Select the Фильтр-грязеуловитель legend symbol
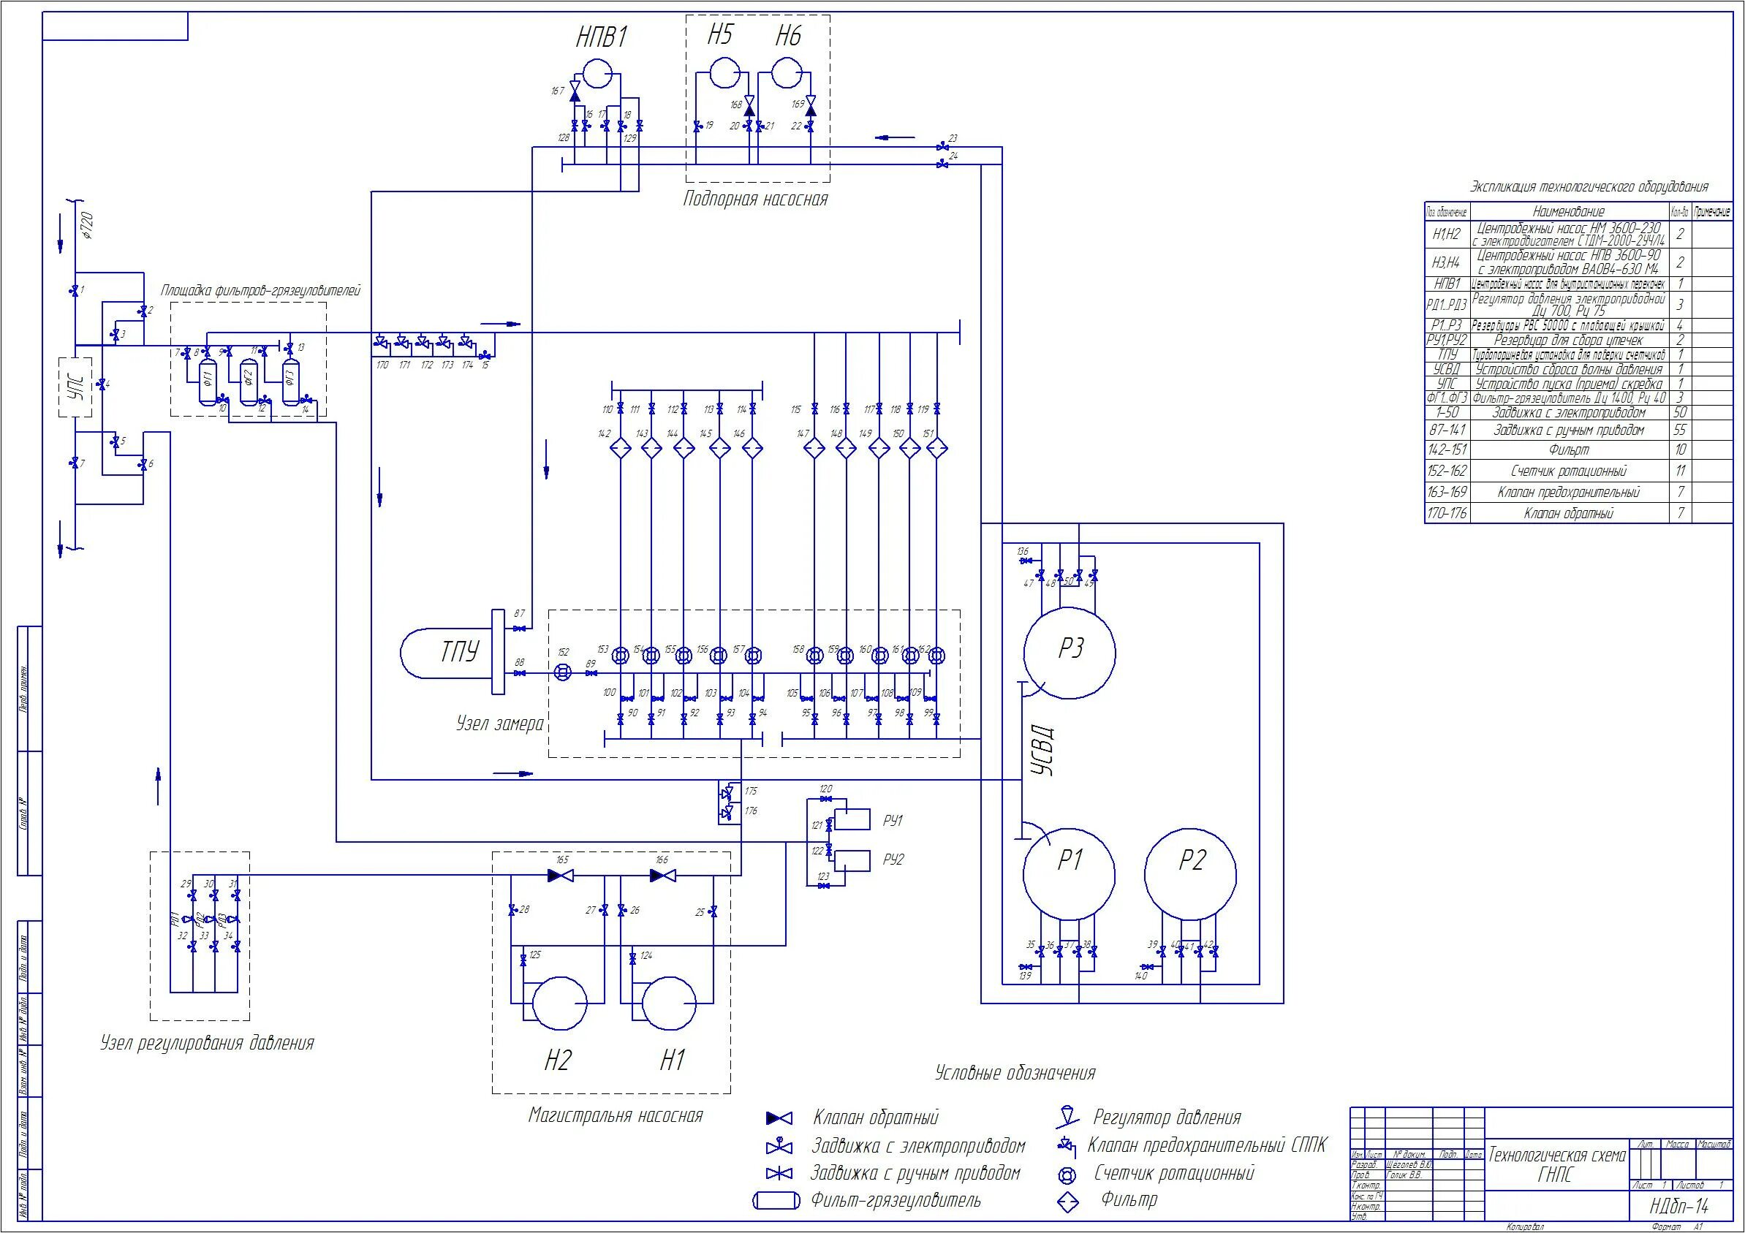 (776, 1200)
